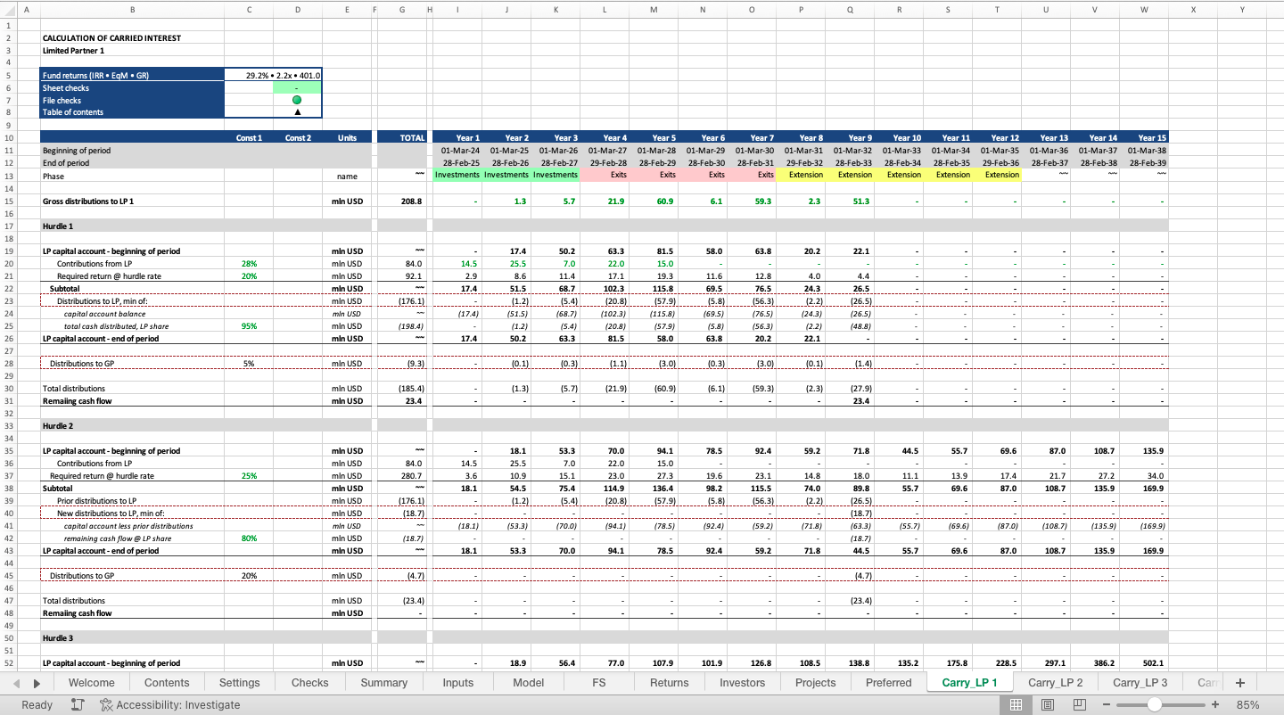Click the 28% constant in Contributions row
The height and width of the screenshot is (715, 1284).
(249, 264)
